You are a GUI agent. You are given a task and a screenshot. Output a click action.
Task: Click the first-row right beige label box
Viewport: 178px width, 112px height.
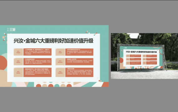pos(60,52)
